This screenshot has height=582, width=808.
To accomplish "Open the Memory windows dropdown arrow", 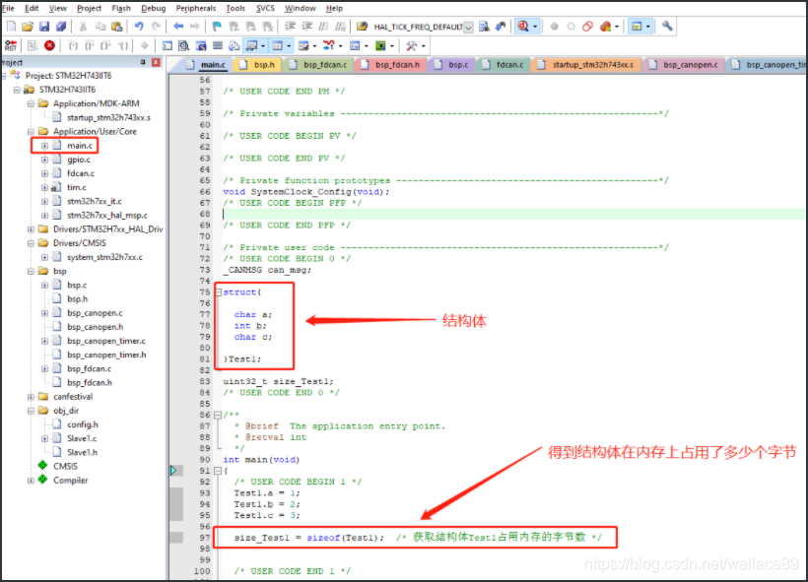I will (289, 46).
